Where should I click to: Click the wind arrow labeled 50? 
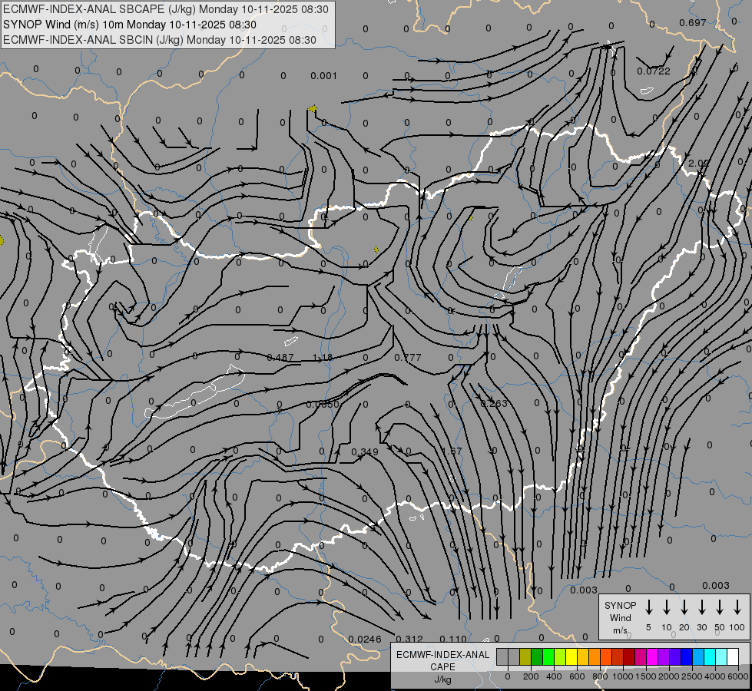[720, 607]
